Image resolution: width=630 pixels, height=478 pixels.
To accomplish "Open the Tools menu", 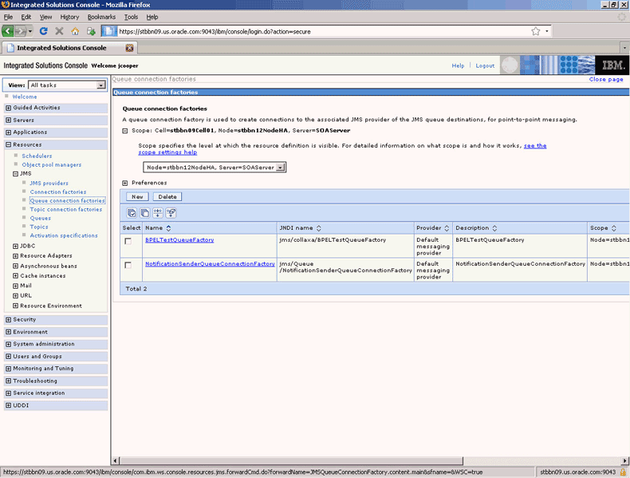I will pos(131,17).
